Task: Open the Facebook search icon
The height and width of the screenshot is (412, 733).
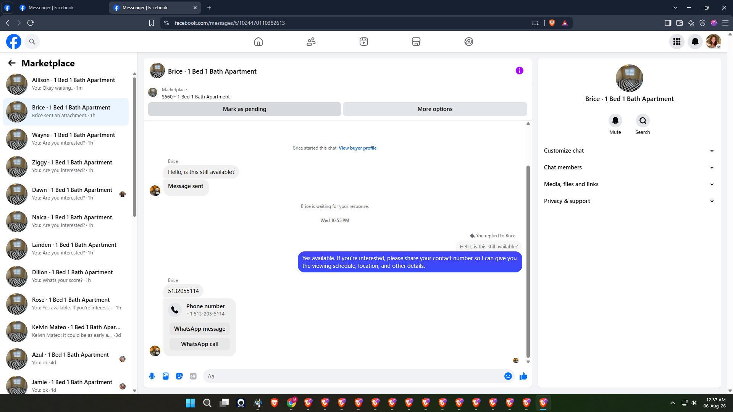Action: pos(32,42)
